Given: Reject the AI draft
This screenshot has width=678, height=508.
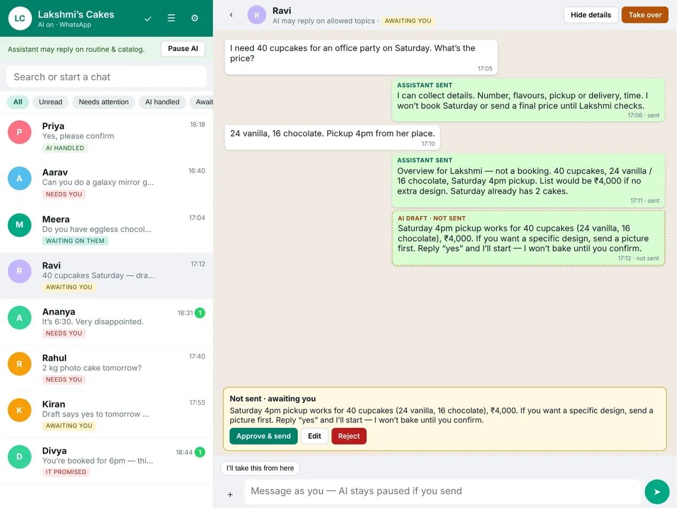Looking at the screenshot, I should pos(349,436).
